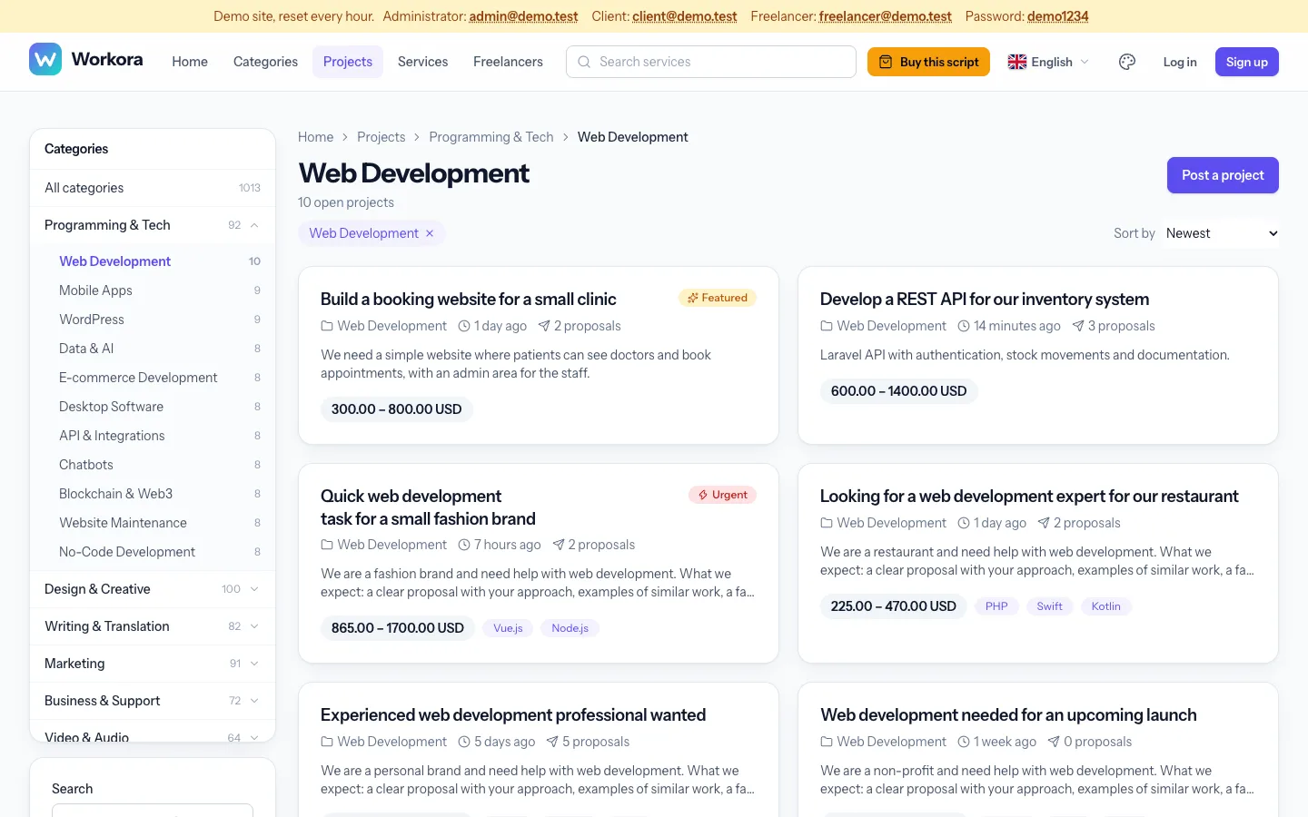Open the Projects breadcrumb
Screen dimensions: 1308x817
point(381,137)
